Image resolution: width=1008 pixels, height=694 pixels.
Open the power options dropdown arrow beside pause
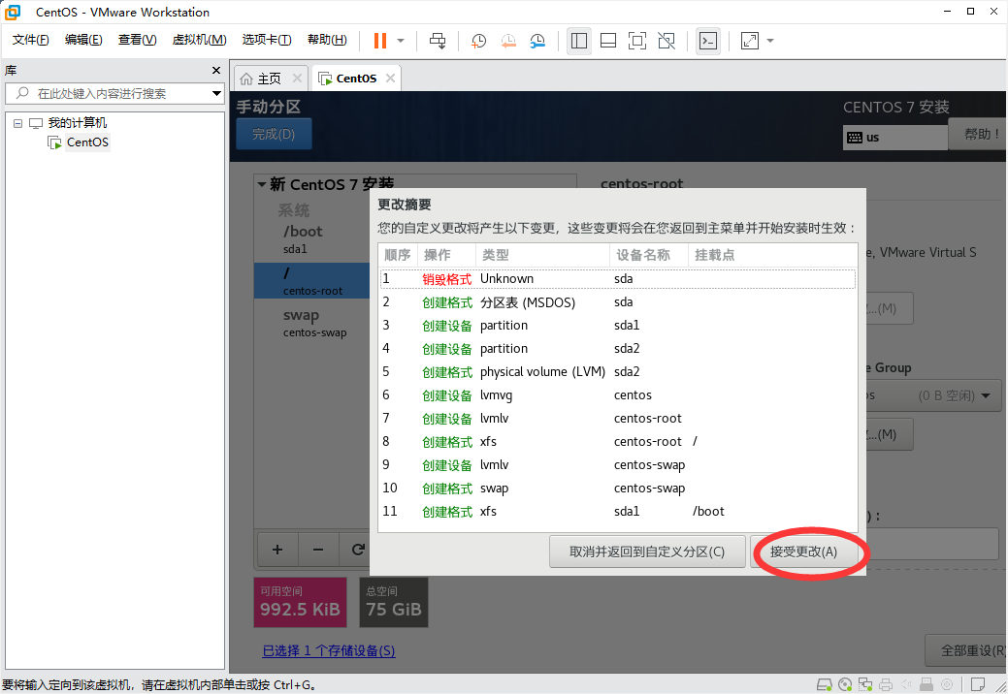401,41
